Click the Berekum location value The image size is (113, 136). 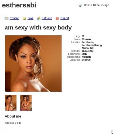click(92, 45)
